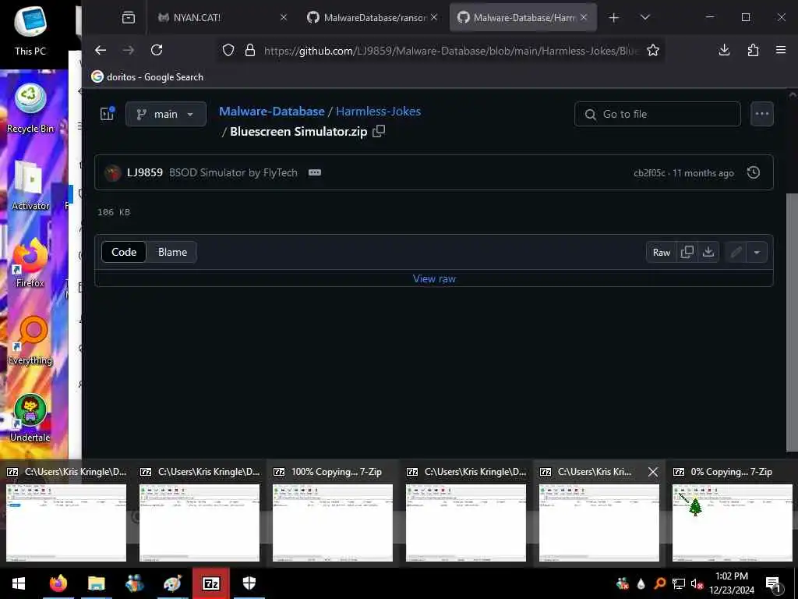Close the hovered 7-Zip preview thumbnail
This screenshot has height=599, width=798.
(653, 472)
